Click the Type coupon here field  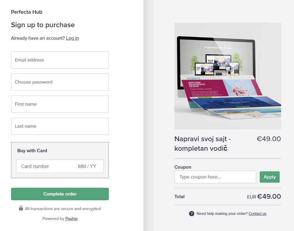[x=215, y=177]
